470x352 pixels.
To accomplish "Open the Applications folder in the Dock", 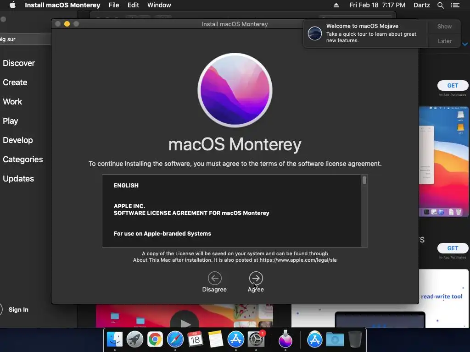I will [x=315, y=340].
